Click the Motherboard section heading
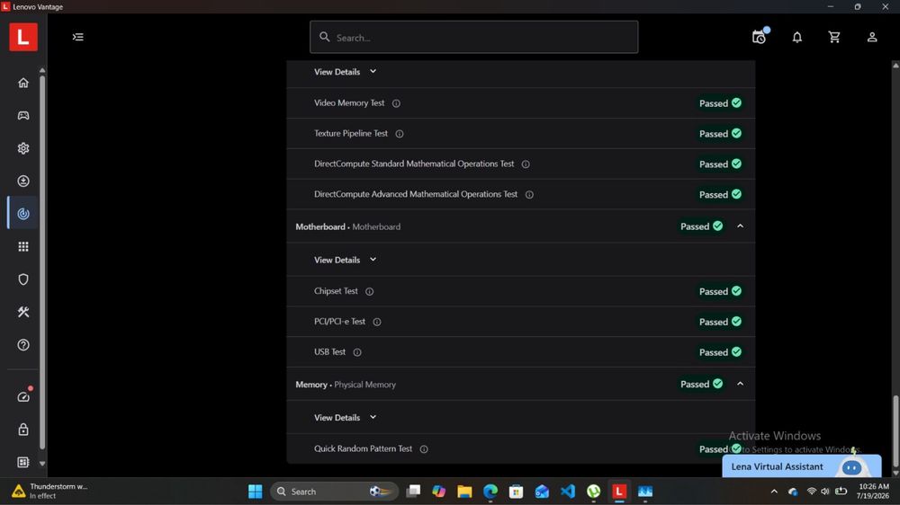The width and height of the screenshot is (900, 505). [x=347, y=226]
